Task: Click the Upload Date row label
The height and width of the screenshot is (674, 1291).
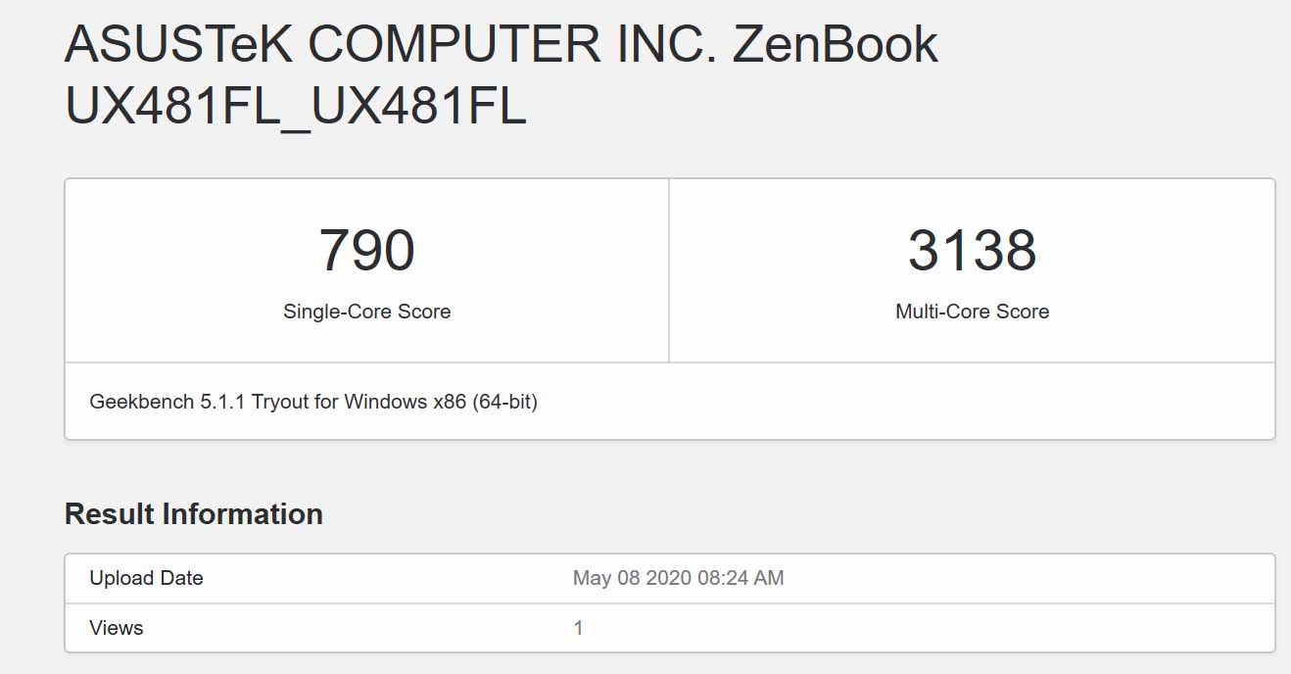Action: [x=146, y=578]
